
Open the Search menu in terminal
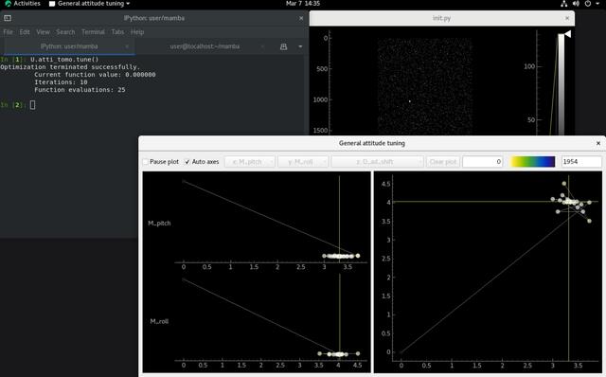tap(65, 32)
